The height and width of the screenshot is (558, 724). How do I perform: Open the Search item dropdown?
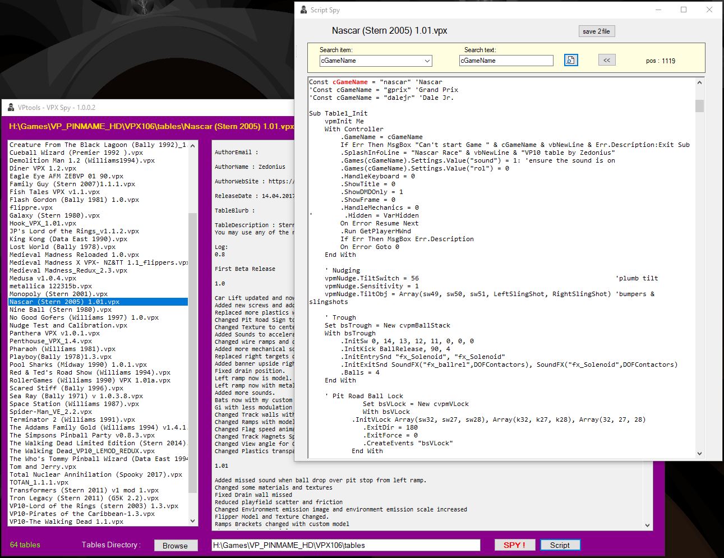click(427, 61)
